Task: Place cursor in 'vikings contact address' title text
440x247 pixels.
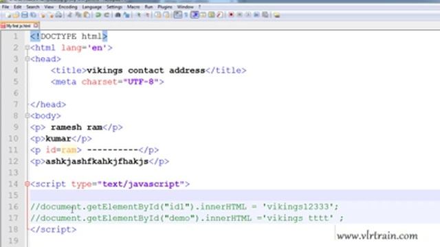Action: click(146, 70)
